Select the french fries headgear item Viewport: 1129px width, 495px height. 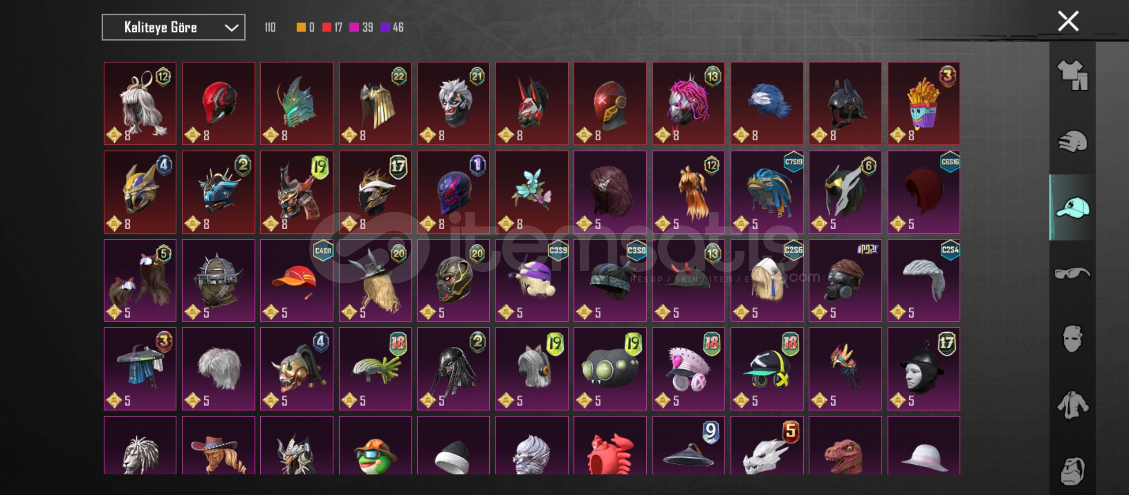(923, 104)
